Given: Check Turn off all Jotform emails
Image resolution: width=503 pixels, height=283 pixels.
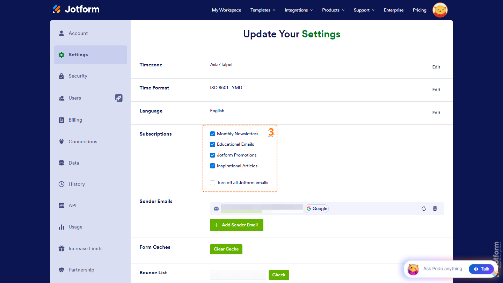Looking at the screenshot, I should coord(212,183).
